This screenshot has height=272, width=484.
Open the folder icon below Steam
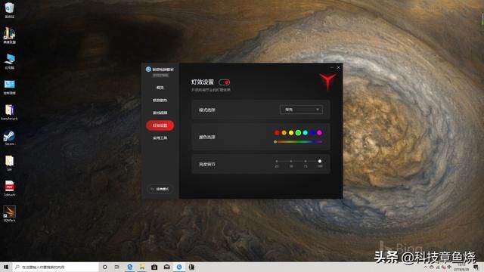(10, 163)
